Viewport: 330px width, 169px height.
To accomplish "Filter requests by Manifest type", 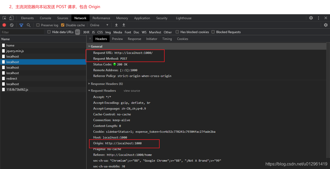I will (x=155, y=32).
